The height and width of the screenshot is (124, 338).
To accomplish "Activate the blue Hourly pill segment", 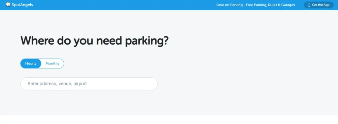I will [31, 63].
